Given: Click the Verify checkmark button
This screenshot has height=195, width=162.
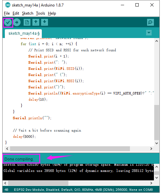Looking at the screenshot, I should click(8, 22).
